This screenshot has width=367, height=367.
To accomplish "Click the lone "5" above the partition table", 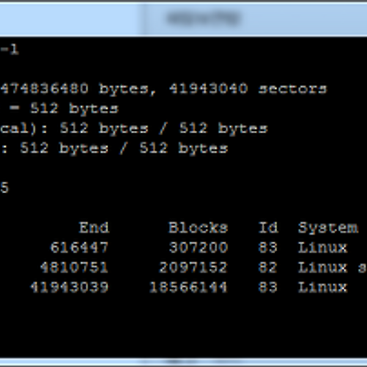I will [x=4, y=188].
